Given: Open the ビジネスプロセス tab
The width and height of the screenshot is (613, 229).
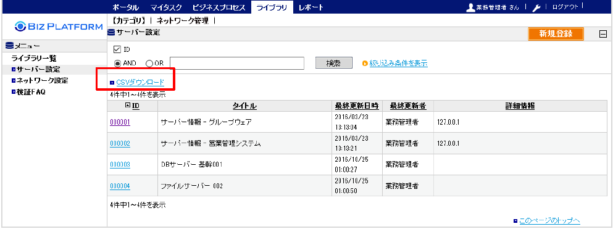Looking at the screenshot, I should coord(219,7).
